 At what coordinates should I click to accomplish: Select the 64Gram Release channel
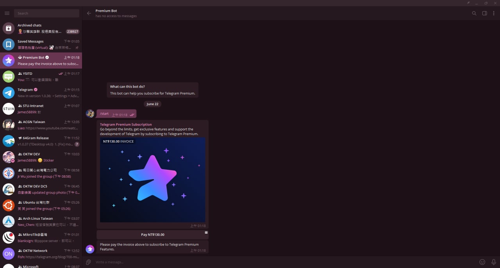(x=41, y=141)
